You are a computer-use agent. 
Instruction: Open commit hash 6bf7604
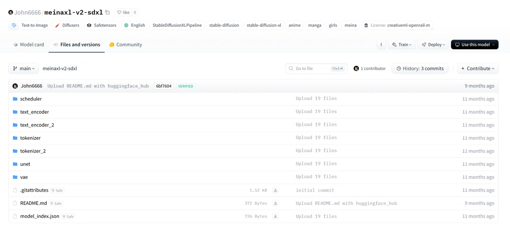click(x=164, y=86)
